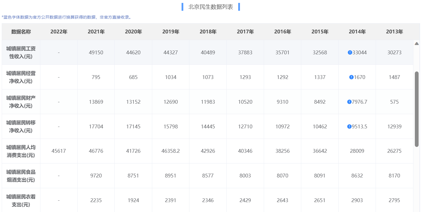425x212 pixels.
Task: Click the 10972 transfer income cell
Action: (283, 127)
